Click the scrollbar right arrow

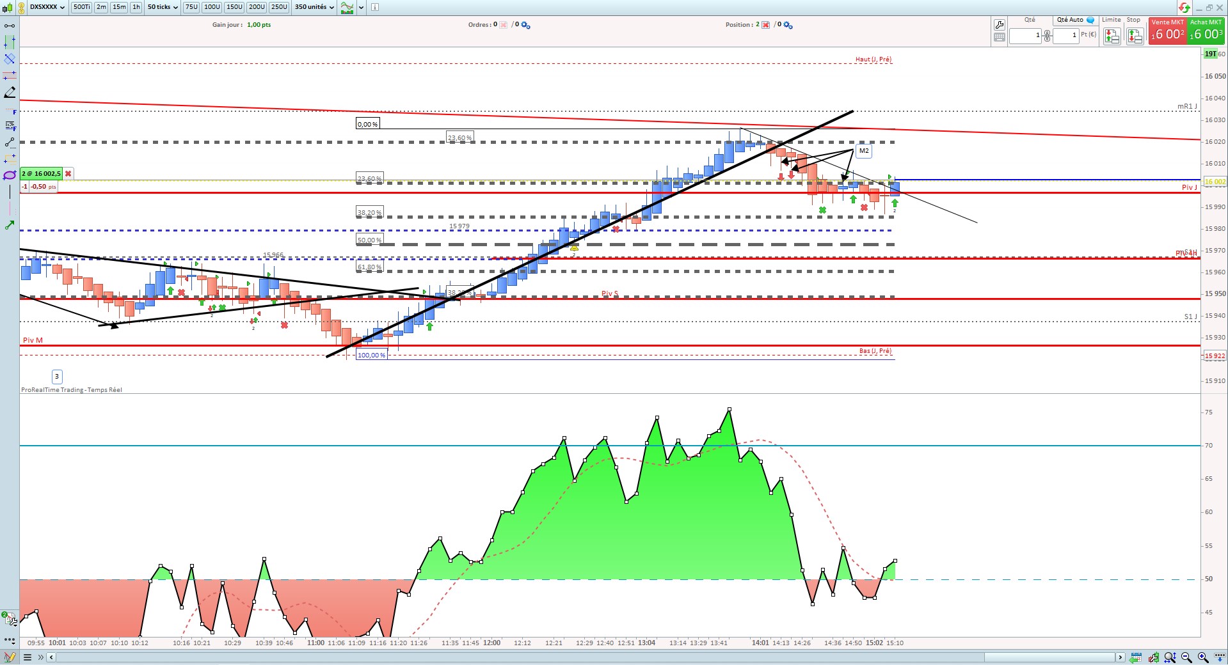pyautogui.click(x=1120, y=657)
